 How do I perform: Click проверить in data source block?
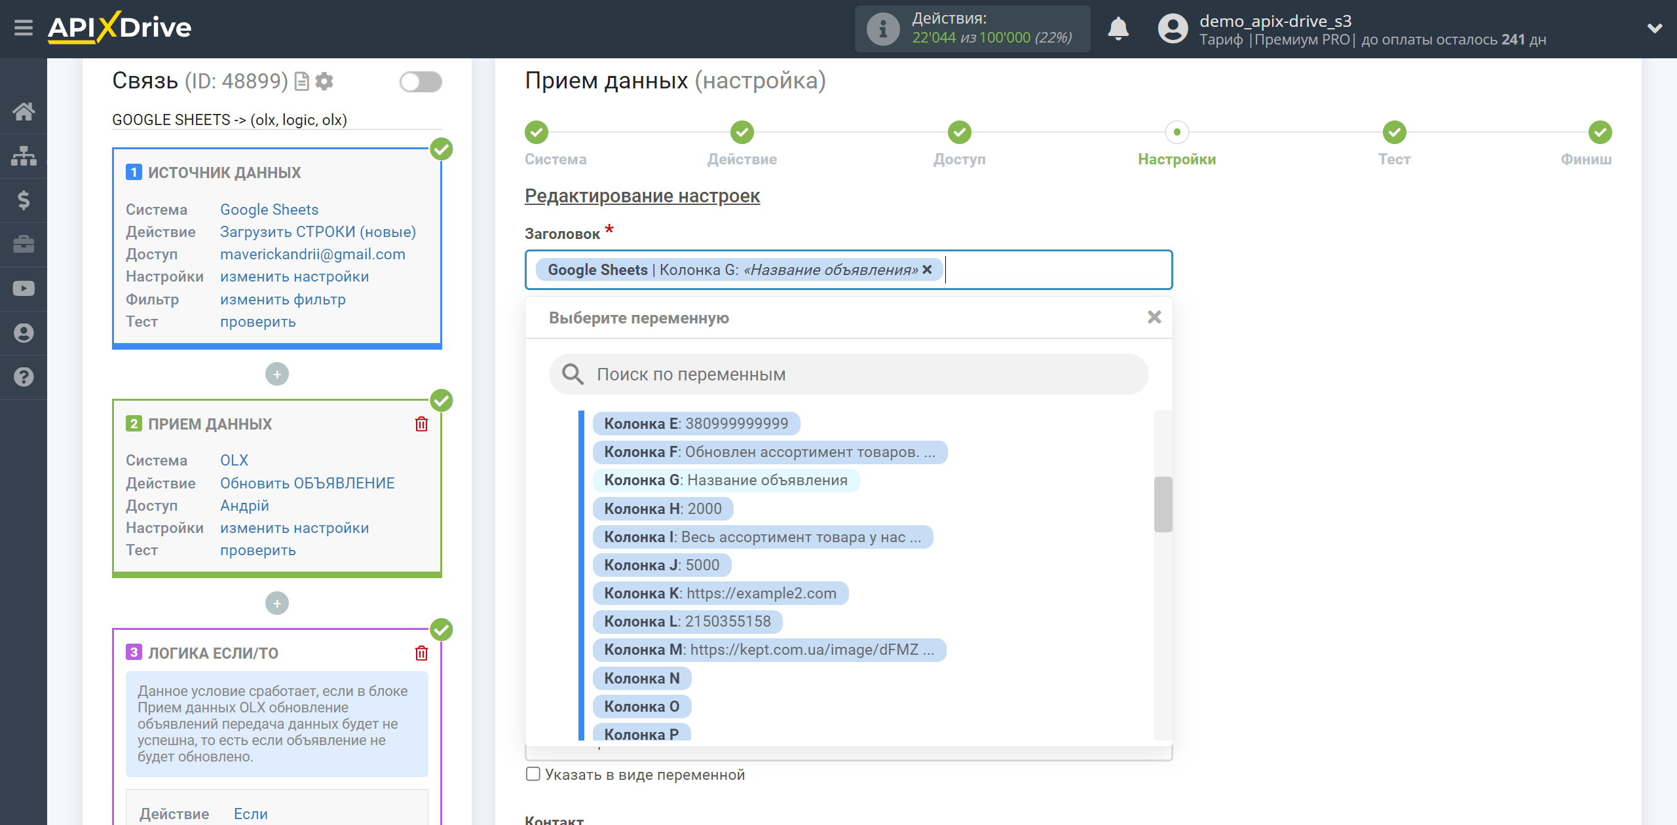tap(258, 321)
